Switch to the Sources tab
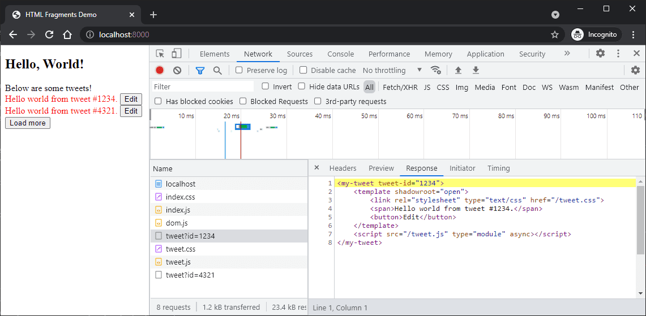Image resolution: width=646 pixels, height=316 pixels. tap(300, 54)
